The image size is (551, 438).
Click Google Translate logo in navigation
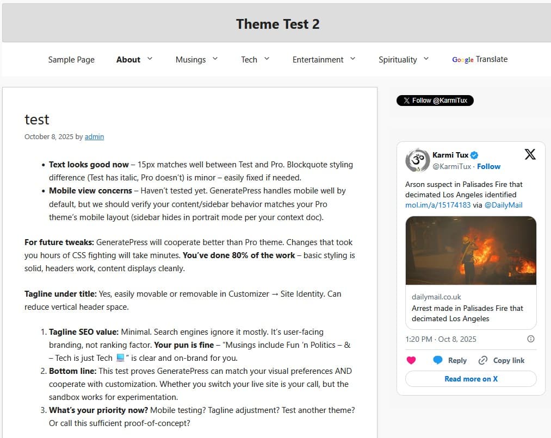click(x=462, y=60)
